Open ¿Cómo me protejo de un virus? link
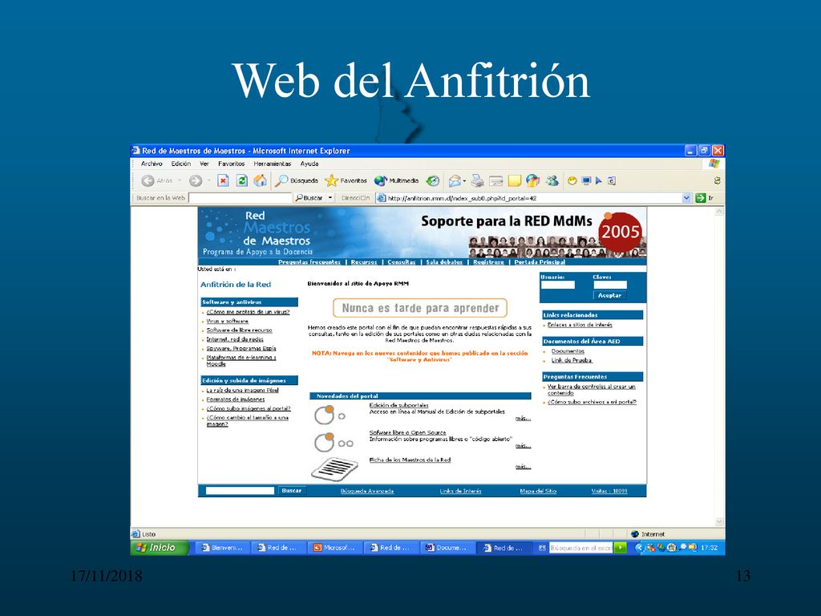 click(x=248, y=312)
